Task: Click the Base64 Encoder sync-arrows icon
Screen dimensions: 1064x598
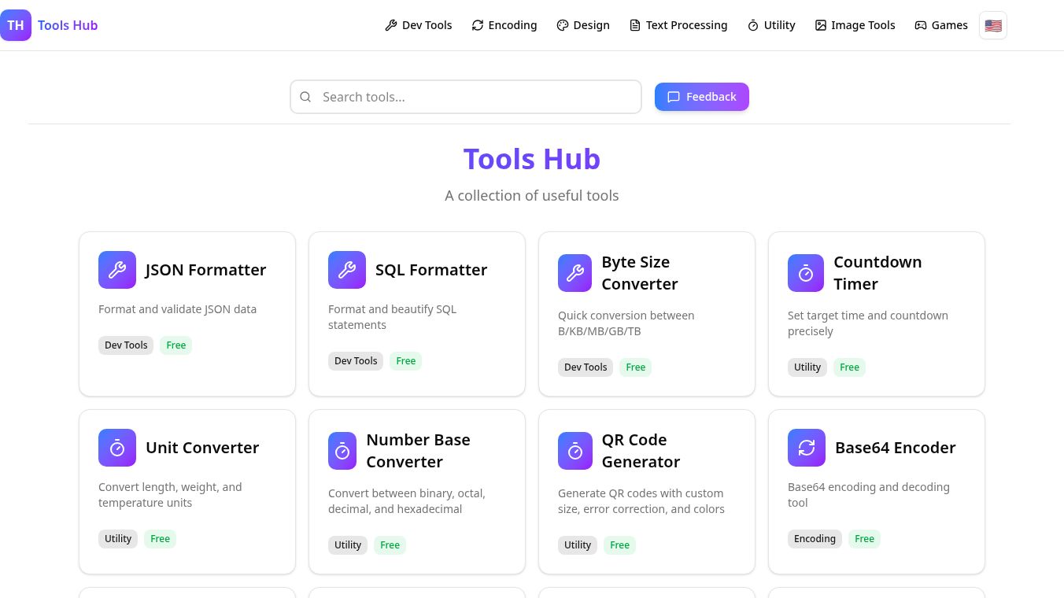Action: [806, 448]
